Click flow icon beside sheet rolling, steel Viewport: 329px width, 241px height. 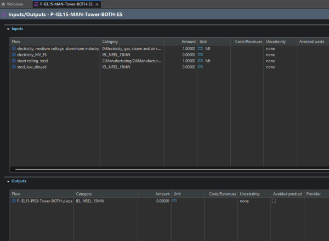click(x=14, y=61)
